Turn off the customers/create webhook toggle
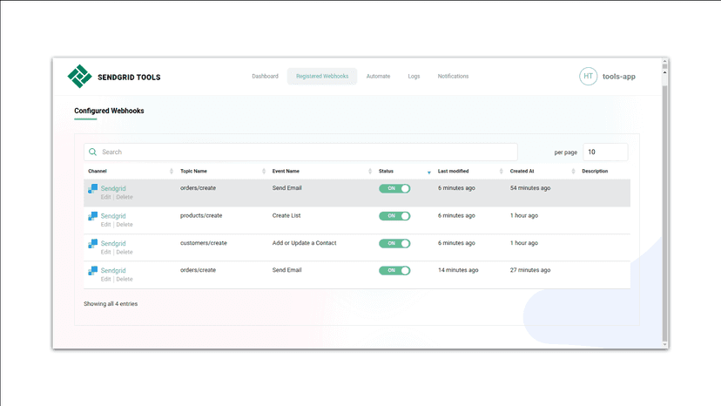Screen dimensions: 721x406 pos(394,243)
